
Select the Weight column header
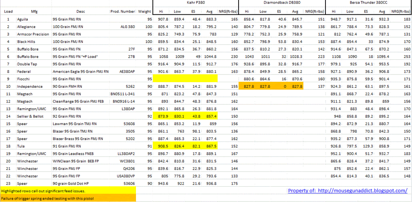point(144,12)
